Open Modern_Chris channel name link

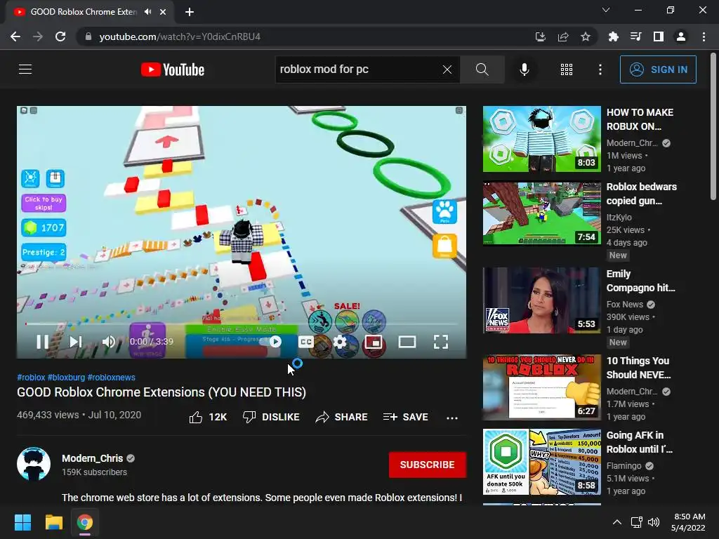pos(92,458)
